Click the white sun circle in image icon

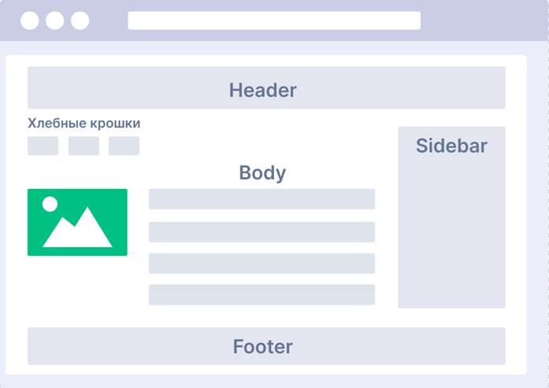click(x=50, y=204)
